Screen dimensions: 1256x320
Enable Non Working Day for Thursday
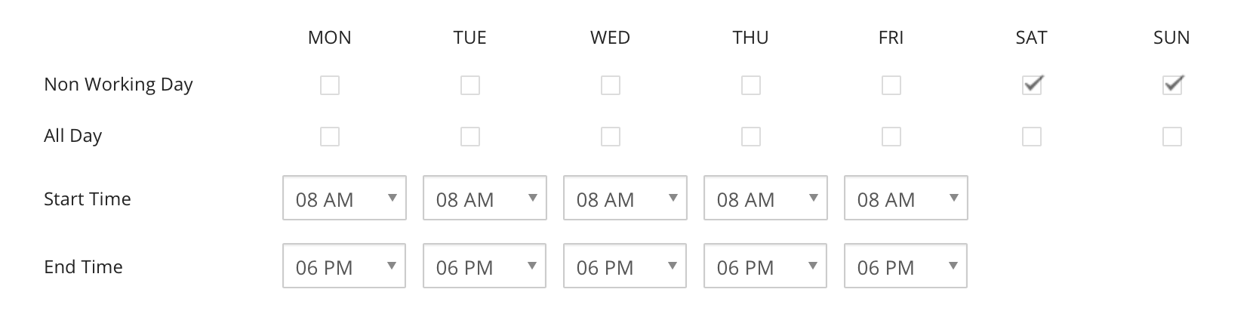click(x=751, y=85)
